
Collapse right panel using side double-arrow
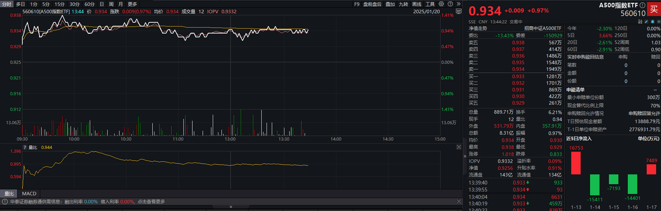click(x=465, y=156)
